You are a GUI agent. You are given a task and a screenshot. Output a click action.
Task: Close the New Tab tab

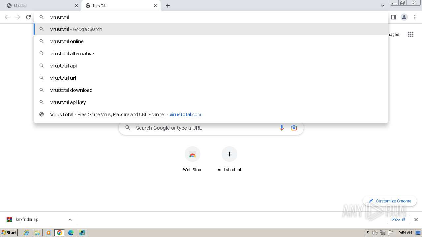coord(155,6)
